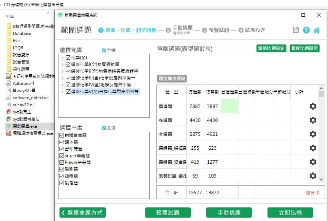
Task: Go to the home icon
Action: (317, 31)
